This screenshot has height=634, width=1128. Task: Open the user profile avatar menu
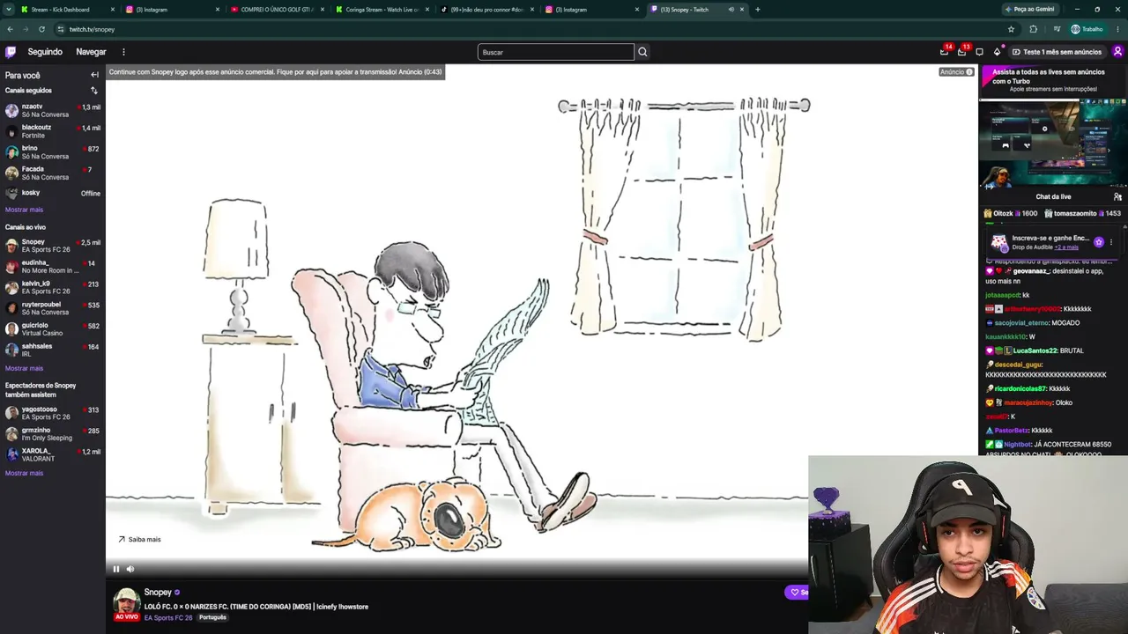(x=1117, y=52)
